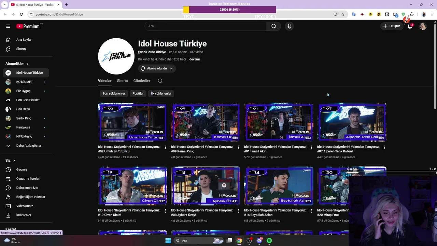Click the search magnifier button
437x246 pixels.
coord(274,26)
